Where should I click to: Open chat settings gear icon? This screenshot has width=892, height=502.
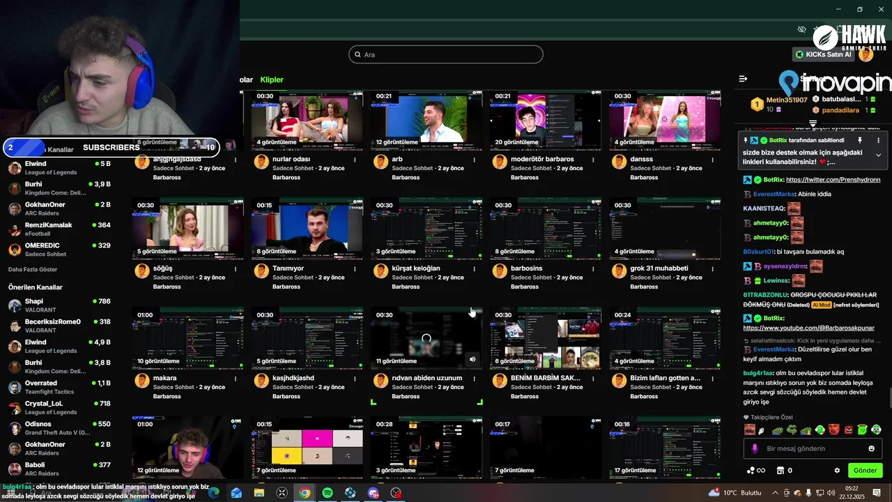837,471
